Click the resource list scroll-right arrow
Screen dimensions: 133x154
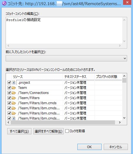click(120, 122)
